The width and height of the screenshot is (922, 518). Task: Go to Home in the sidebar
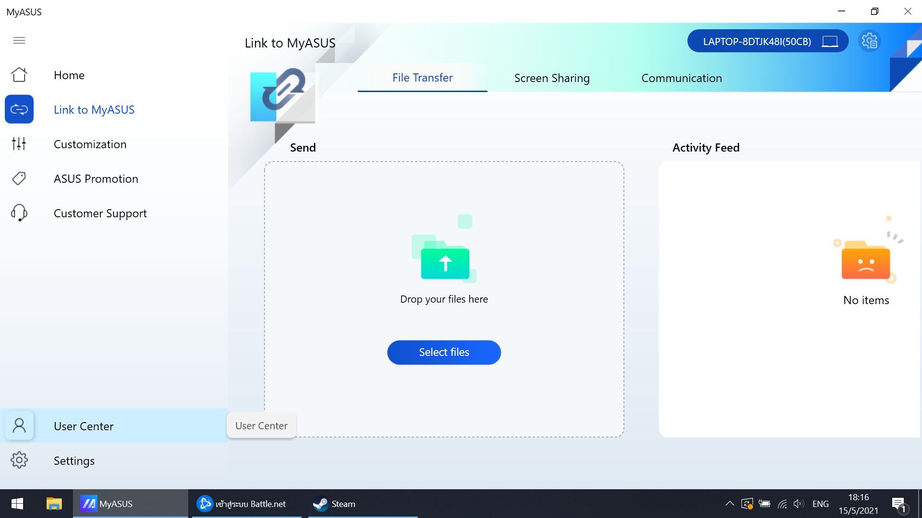click(69, 75)
